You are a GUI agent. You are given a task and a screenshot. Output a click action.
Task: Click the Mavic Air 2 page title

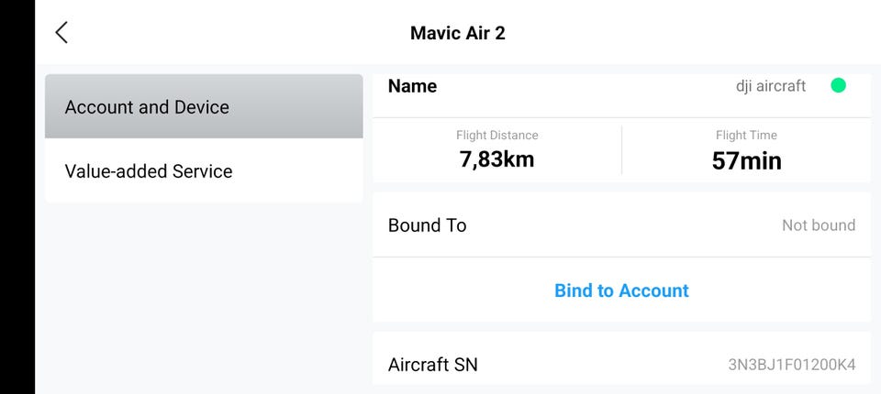[x=457, y=34]
